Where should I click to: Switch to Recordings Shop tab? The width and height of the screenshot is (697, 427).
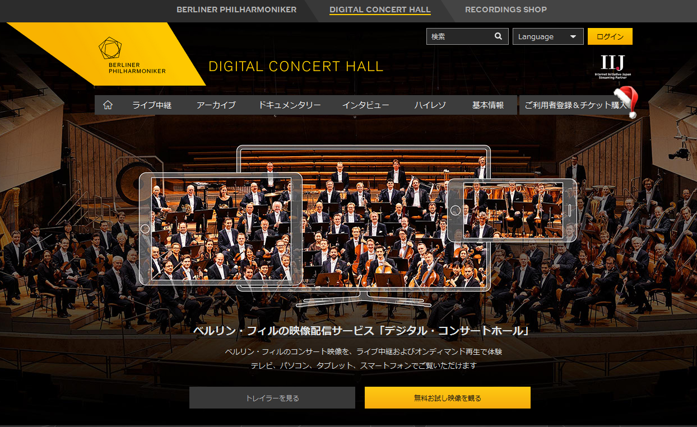[506, 10]
